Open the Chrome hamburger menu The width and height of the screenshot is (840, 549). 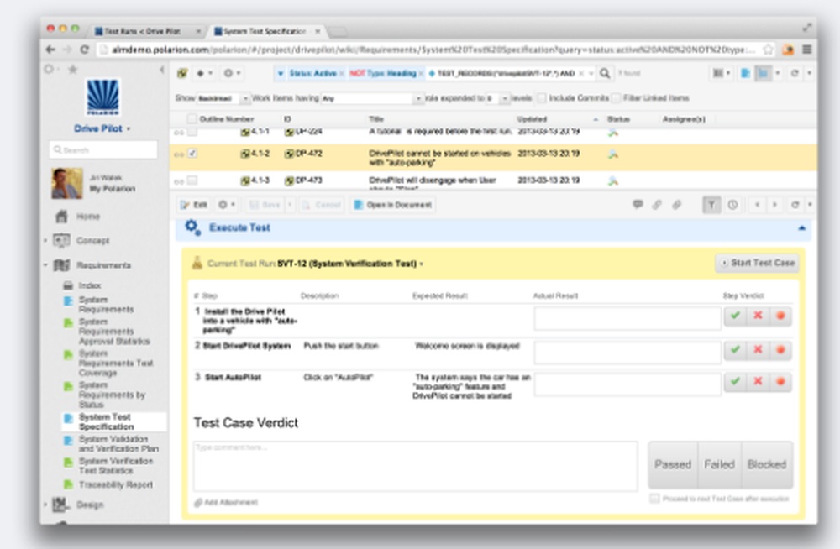[x=806, y=50]
